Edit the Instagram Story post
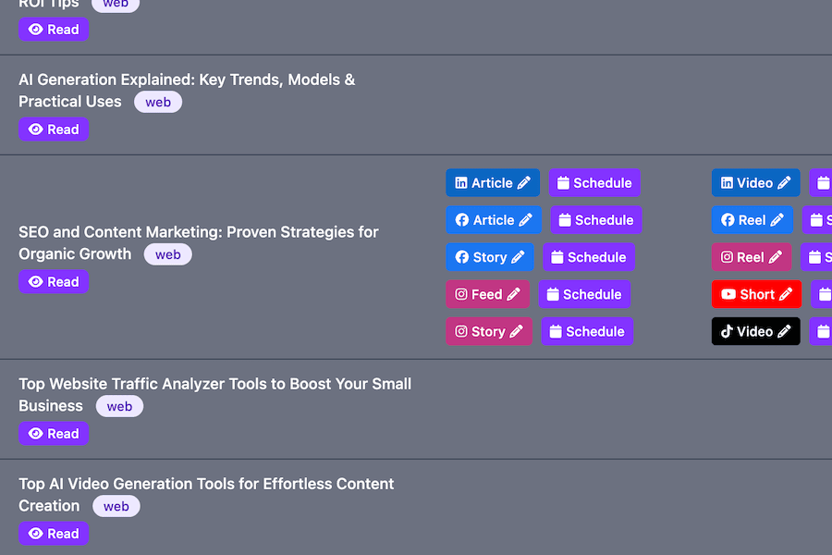Screen dimensions: 832x555 click(488, 331)
